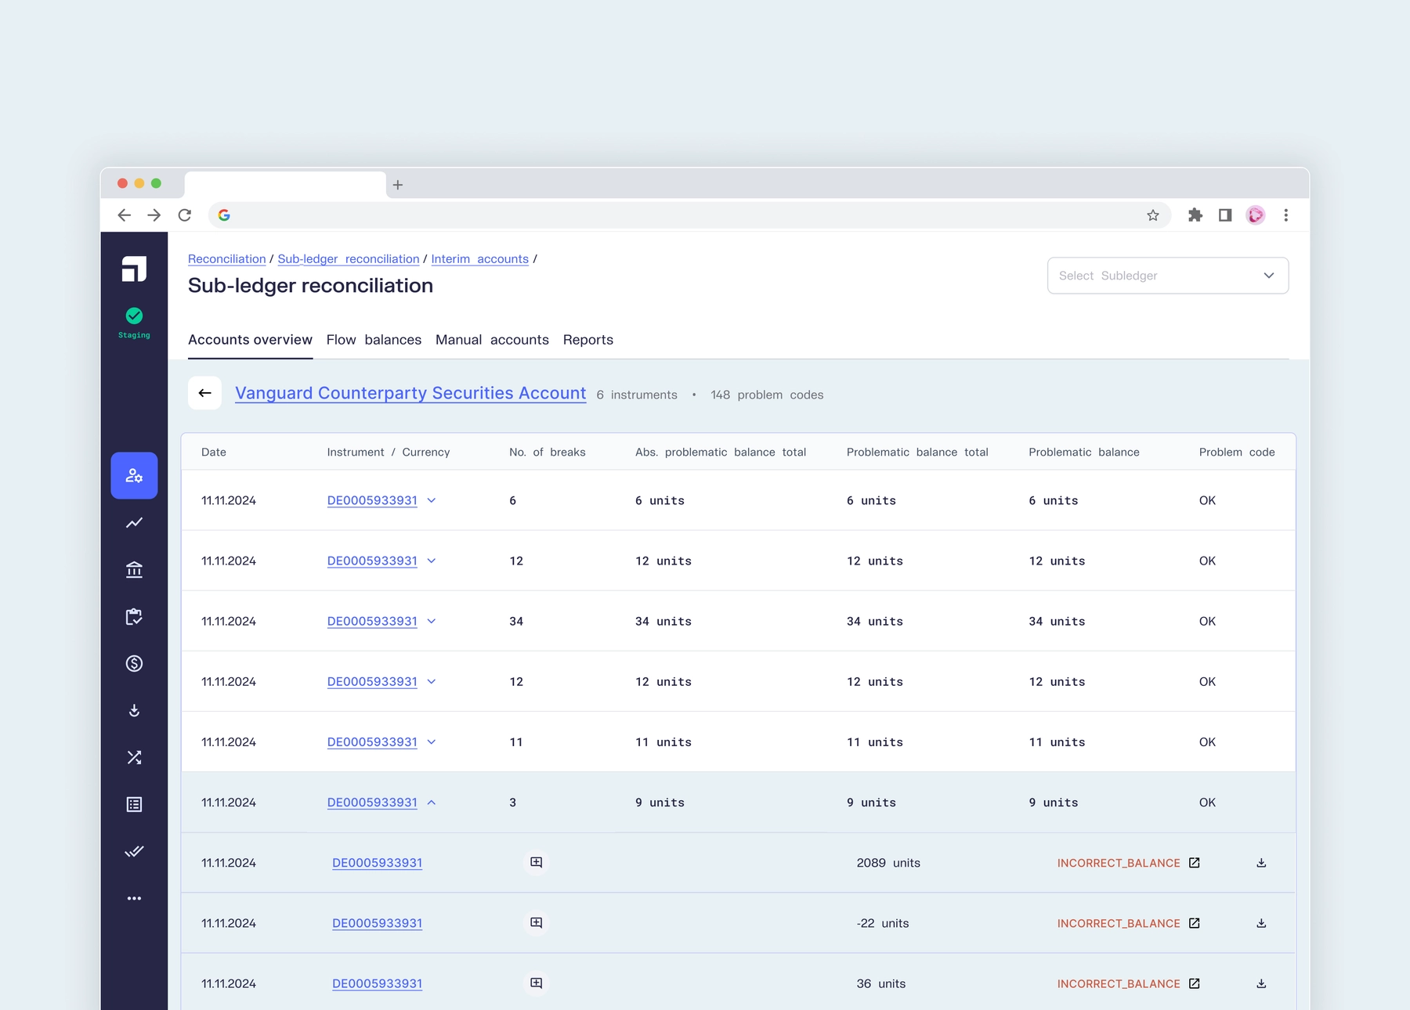
Task: Reload the browser page
Action: pyautogui.click(x=185, y=215)
